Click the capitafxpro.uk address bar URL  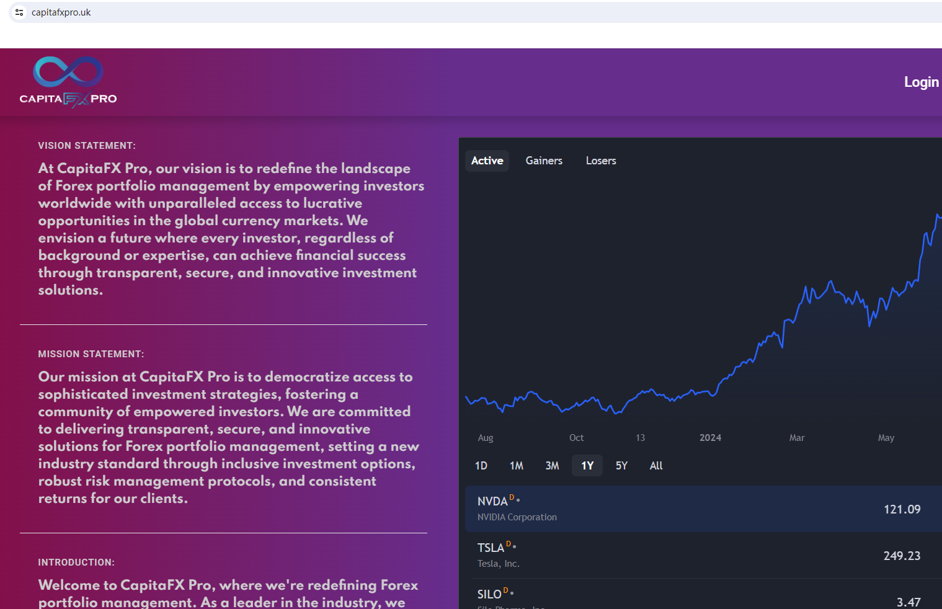point(61,12)
